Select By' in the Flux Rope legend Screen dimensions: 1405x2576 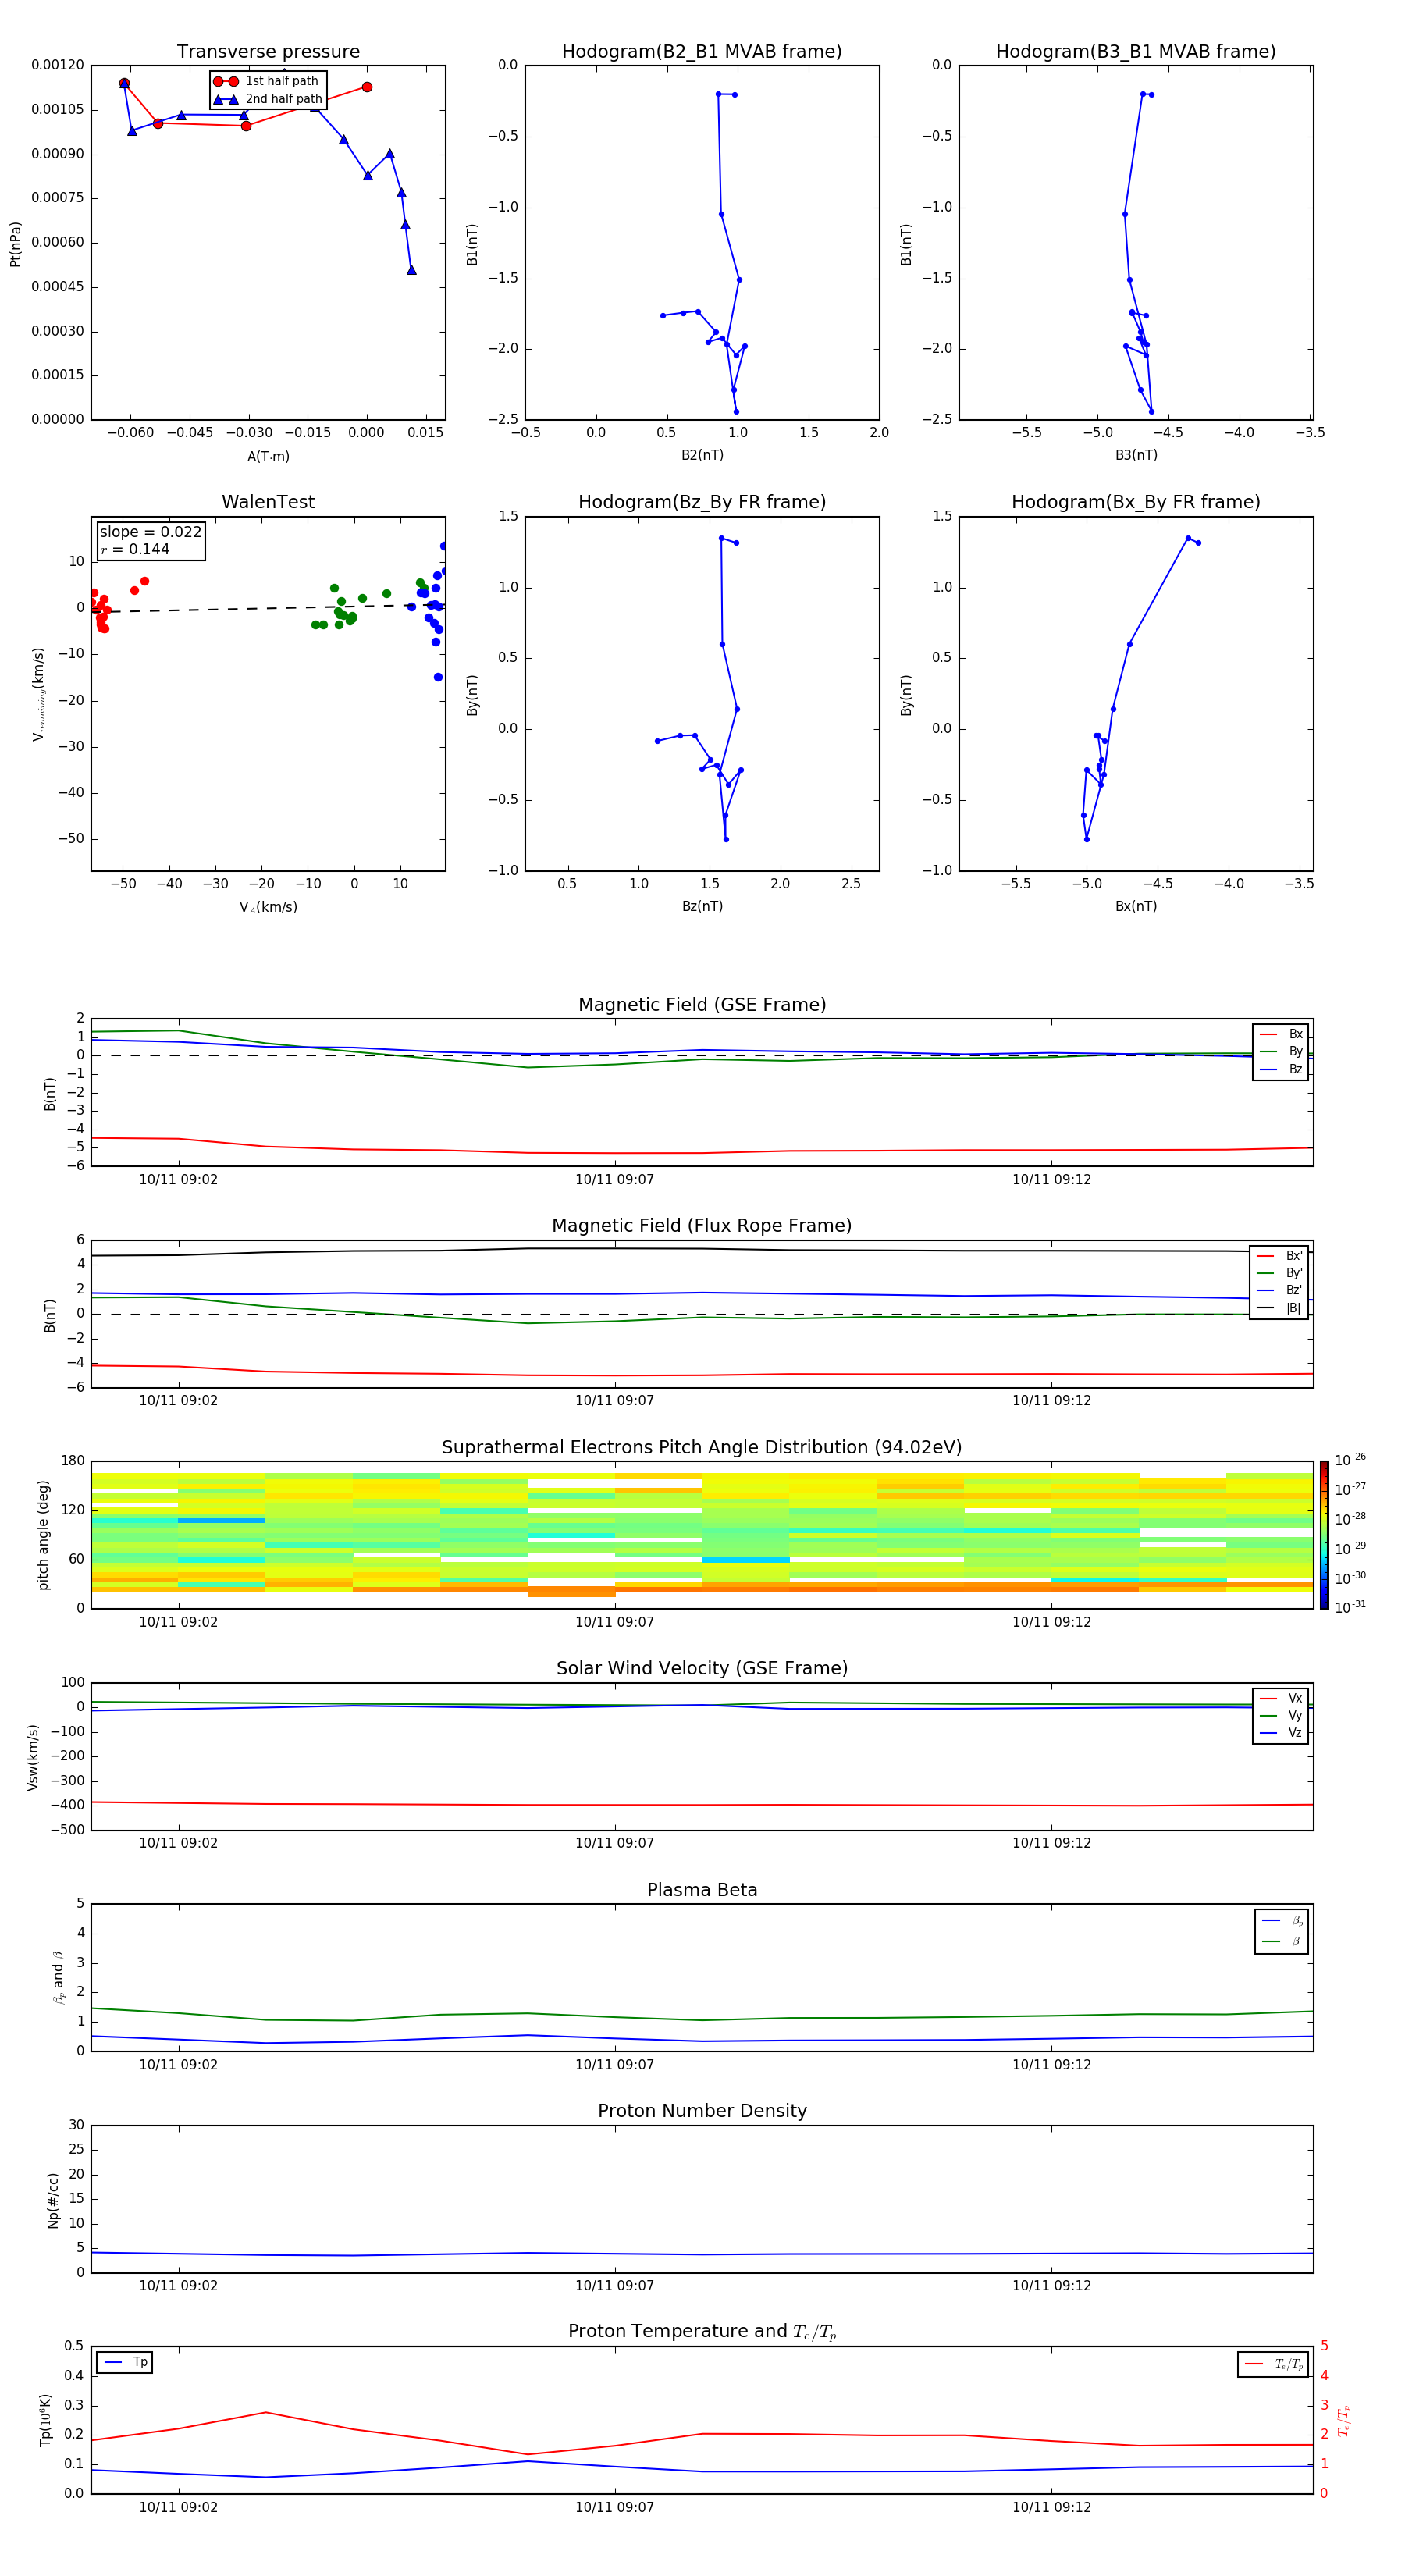(1280, 1274)
